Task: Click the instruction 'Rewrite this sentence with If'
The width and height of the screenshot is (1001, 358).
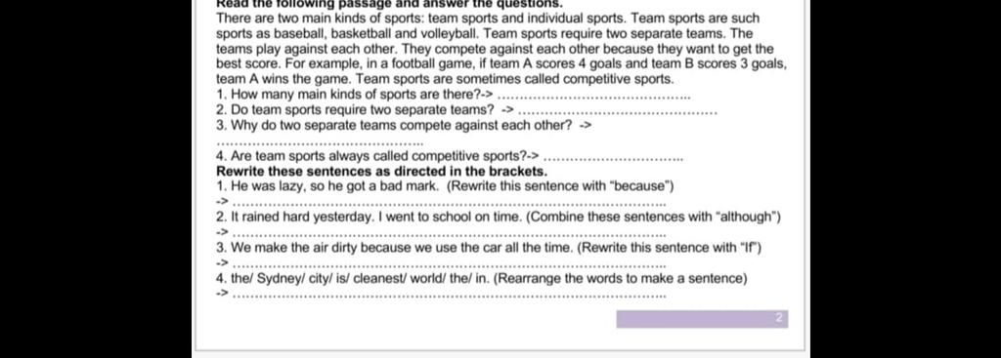Action: tap(669, 248)
